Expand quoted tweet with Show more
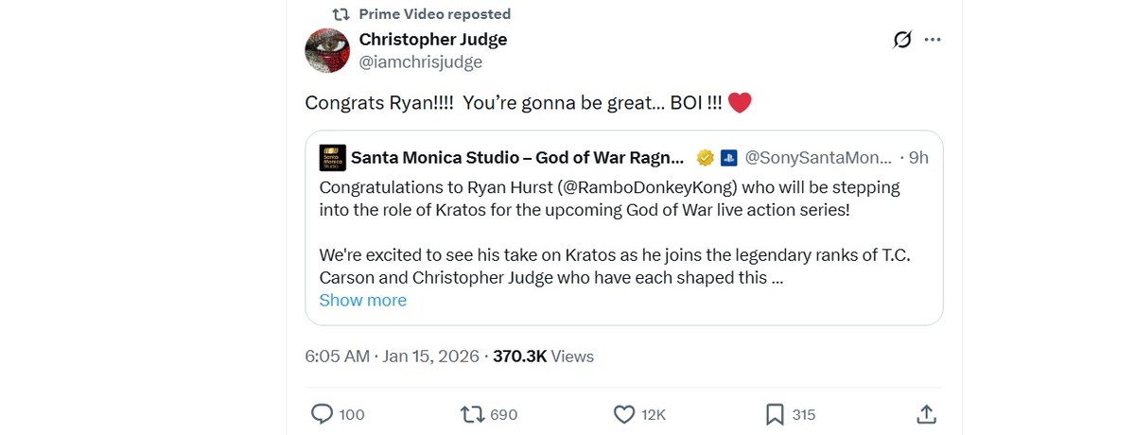1135x435 pixels. click(x=362, y=301)
